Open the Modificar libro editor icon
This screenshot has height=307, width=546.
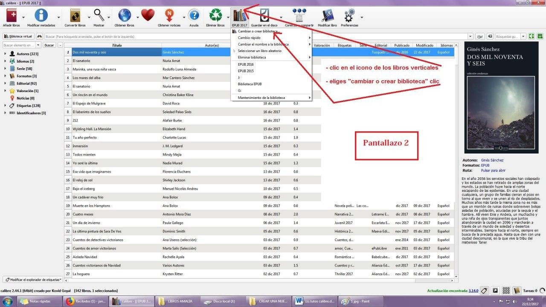tap(327, 15)
